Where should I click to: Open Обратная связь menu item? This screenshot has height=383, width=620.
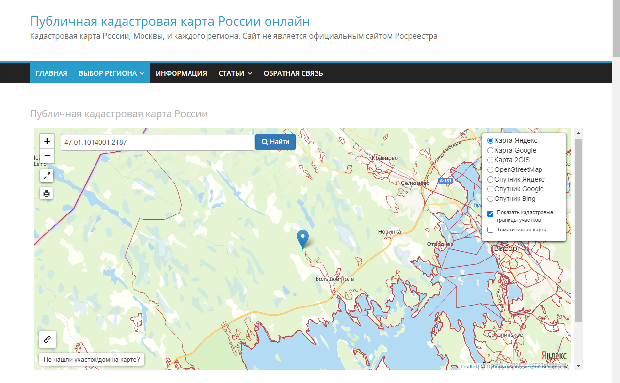(x=293, y=73)
